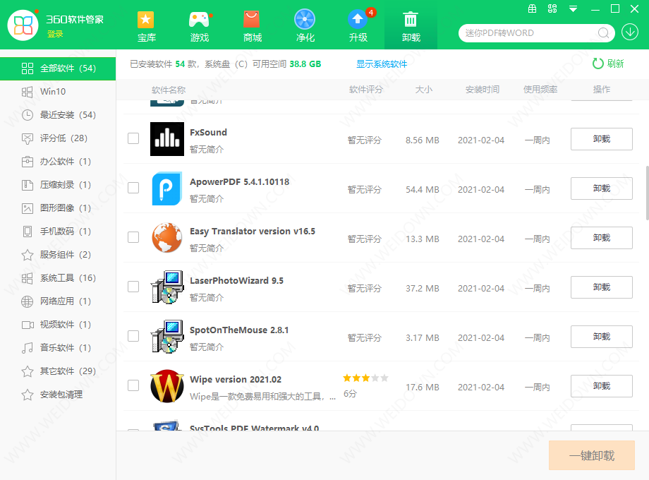Select 系统工具 (16) category
Screen dimensions: 649x480
[x=58, y=278]
